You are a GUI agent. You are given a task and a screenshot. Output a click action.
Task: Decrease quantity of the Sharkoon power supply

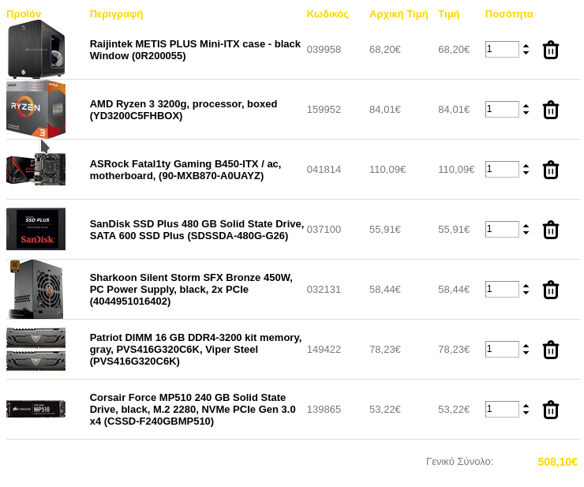(x=526, y=293)
